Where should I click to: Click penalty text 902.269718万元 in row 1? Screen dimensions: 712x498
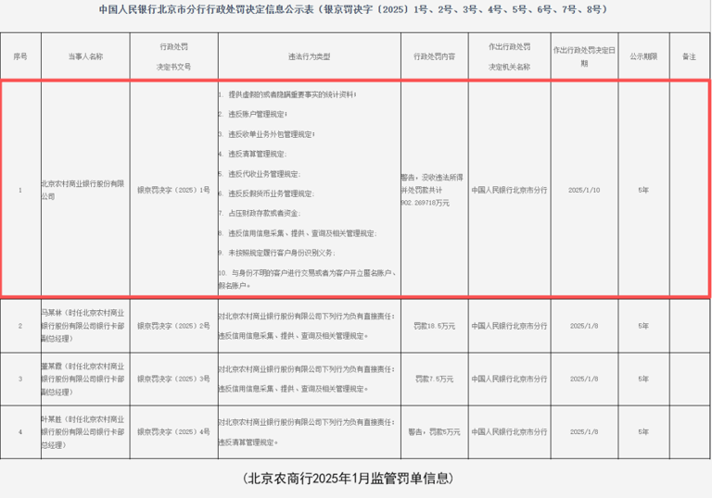[x=425, y=203]
